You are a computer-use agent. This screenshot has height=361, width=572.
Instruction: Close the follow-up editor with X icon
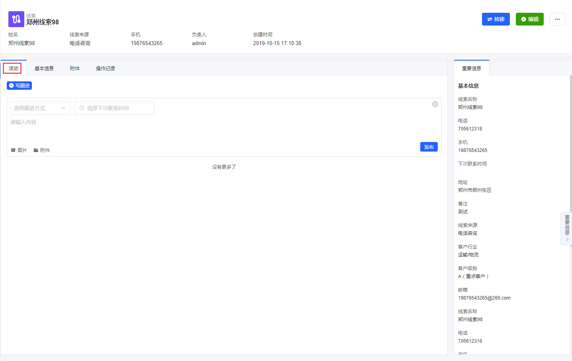click(x=435, y=104)
